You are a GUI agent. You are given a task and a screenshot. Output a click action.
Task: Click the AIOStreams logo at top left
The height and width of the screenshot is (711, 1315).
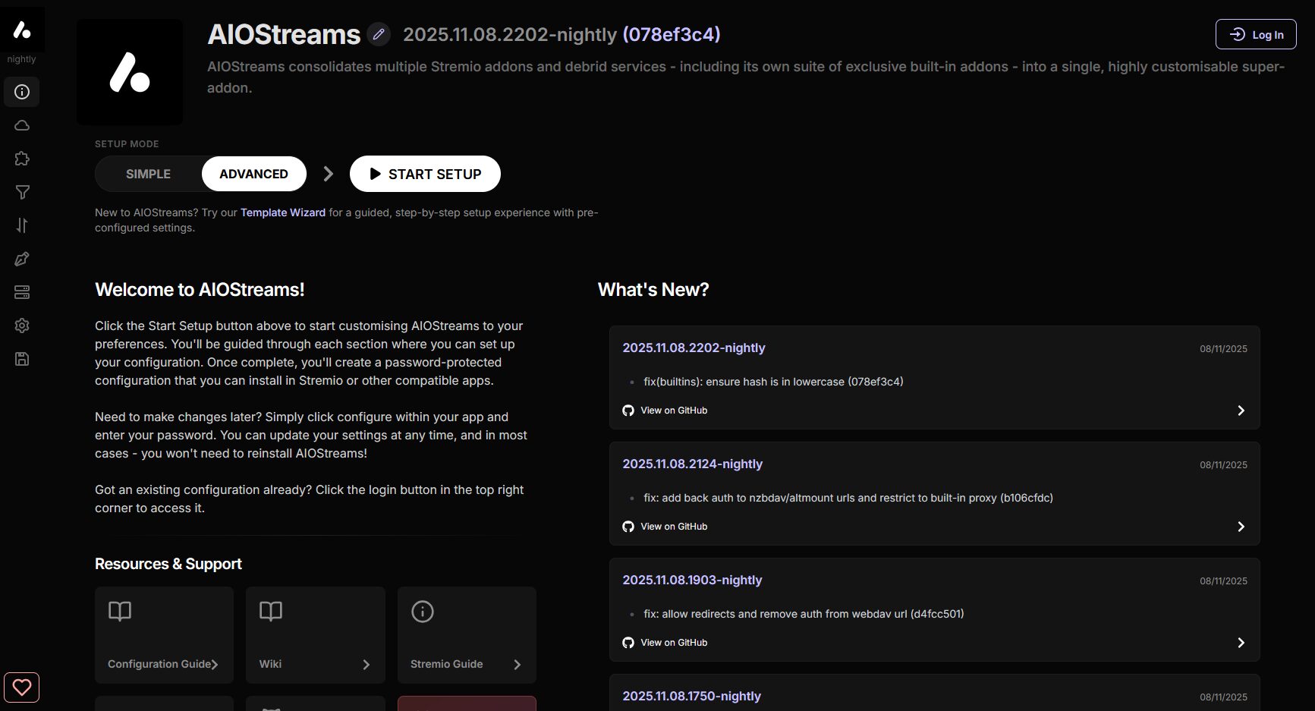coord(22,29)
